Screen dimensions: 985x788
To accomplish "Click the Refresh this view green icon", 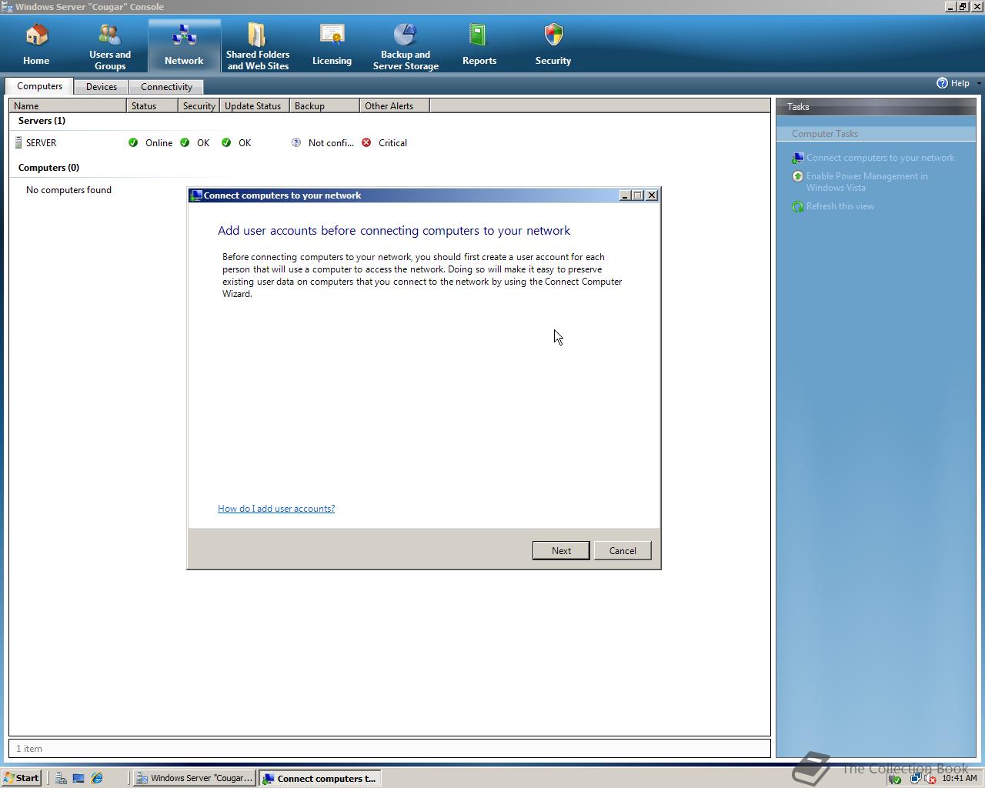I will [798, 206].
